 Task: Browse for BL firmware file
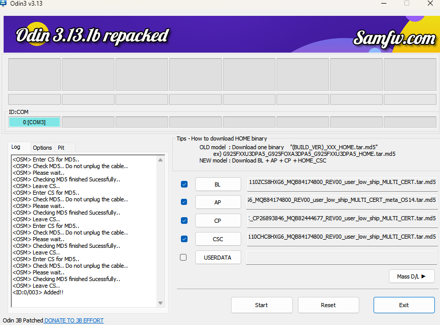pyautogui.click(x=218, y=184)
